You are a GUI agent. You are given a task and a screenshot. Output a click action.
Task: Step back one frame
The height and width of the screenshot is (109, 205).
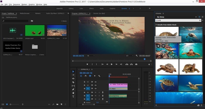(107, 64)
